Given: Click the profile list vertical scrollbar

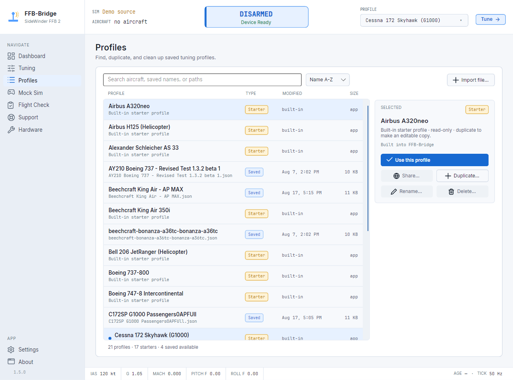Looking at the screenshot, I should 368,168.
